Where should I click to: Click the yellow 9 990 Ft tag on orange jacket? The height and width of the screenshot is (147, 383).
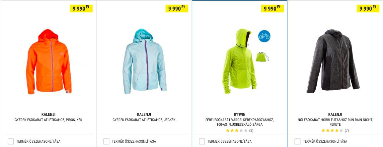pos(81,9)
